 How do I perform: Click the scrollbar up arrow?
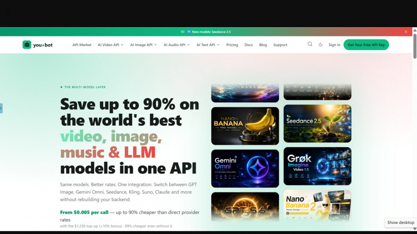[x=415, y=30]
